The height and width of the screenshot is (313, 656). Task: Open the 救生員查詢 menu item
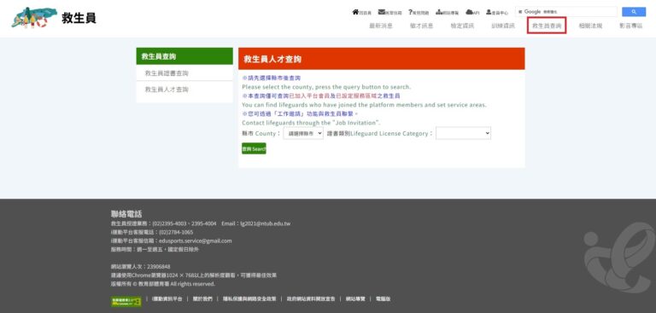click(547, 26)
